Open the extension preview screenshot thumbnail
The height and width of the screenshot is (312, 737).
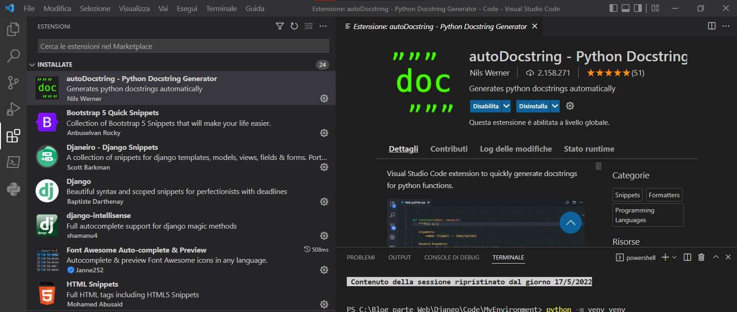(x=486, y=223)
